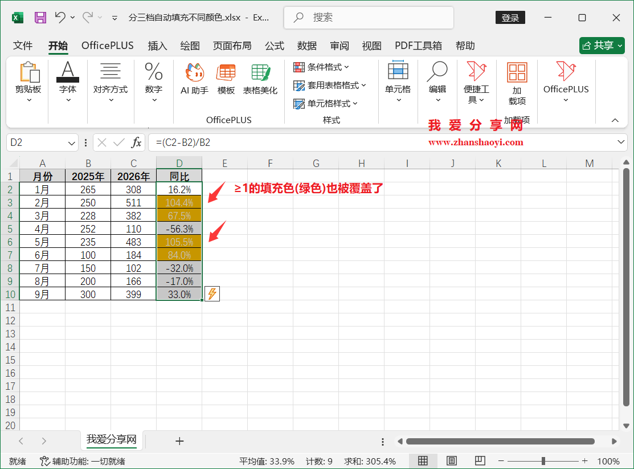Screen dimensions: 634x469
Task: Open the Font (字体) group
Action: coord(68,82)
